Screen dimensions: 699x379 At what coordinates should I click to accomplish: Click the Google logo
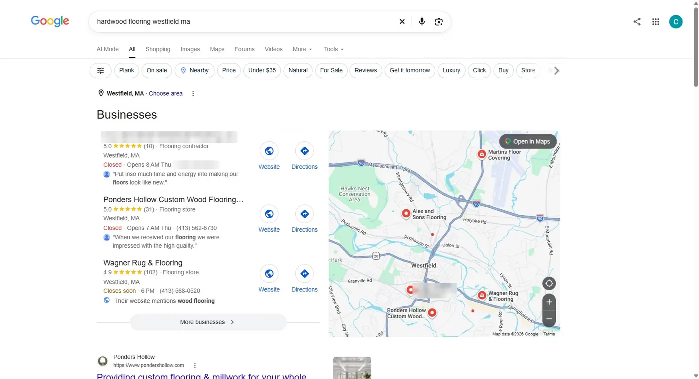coord(50,21)
